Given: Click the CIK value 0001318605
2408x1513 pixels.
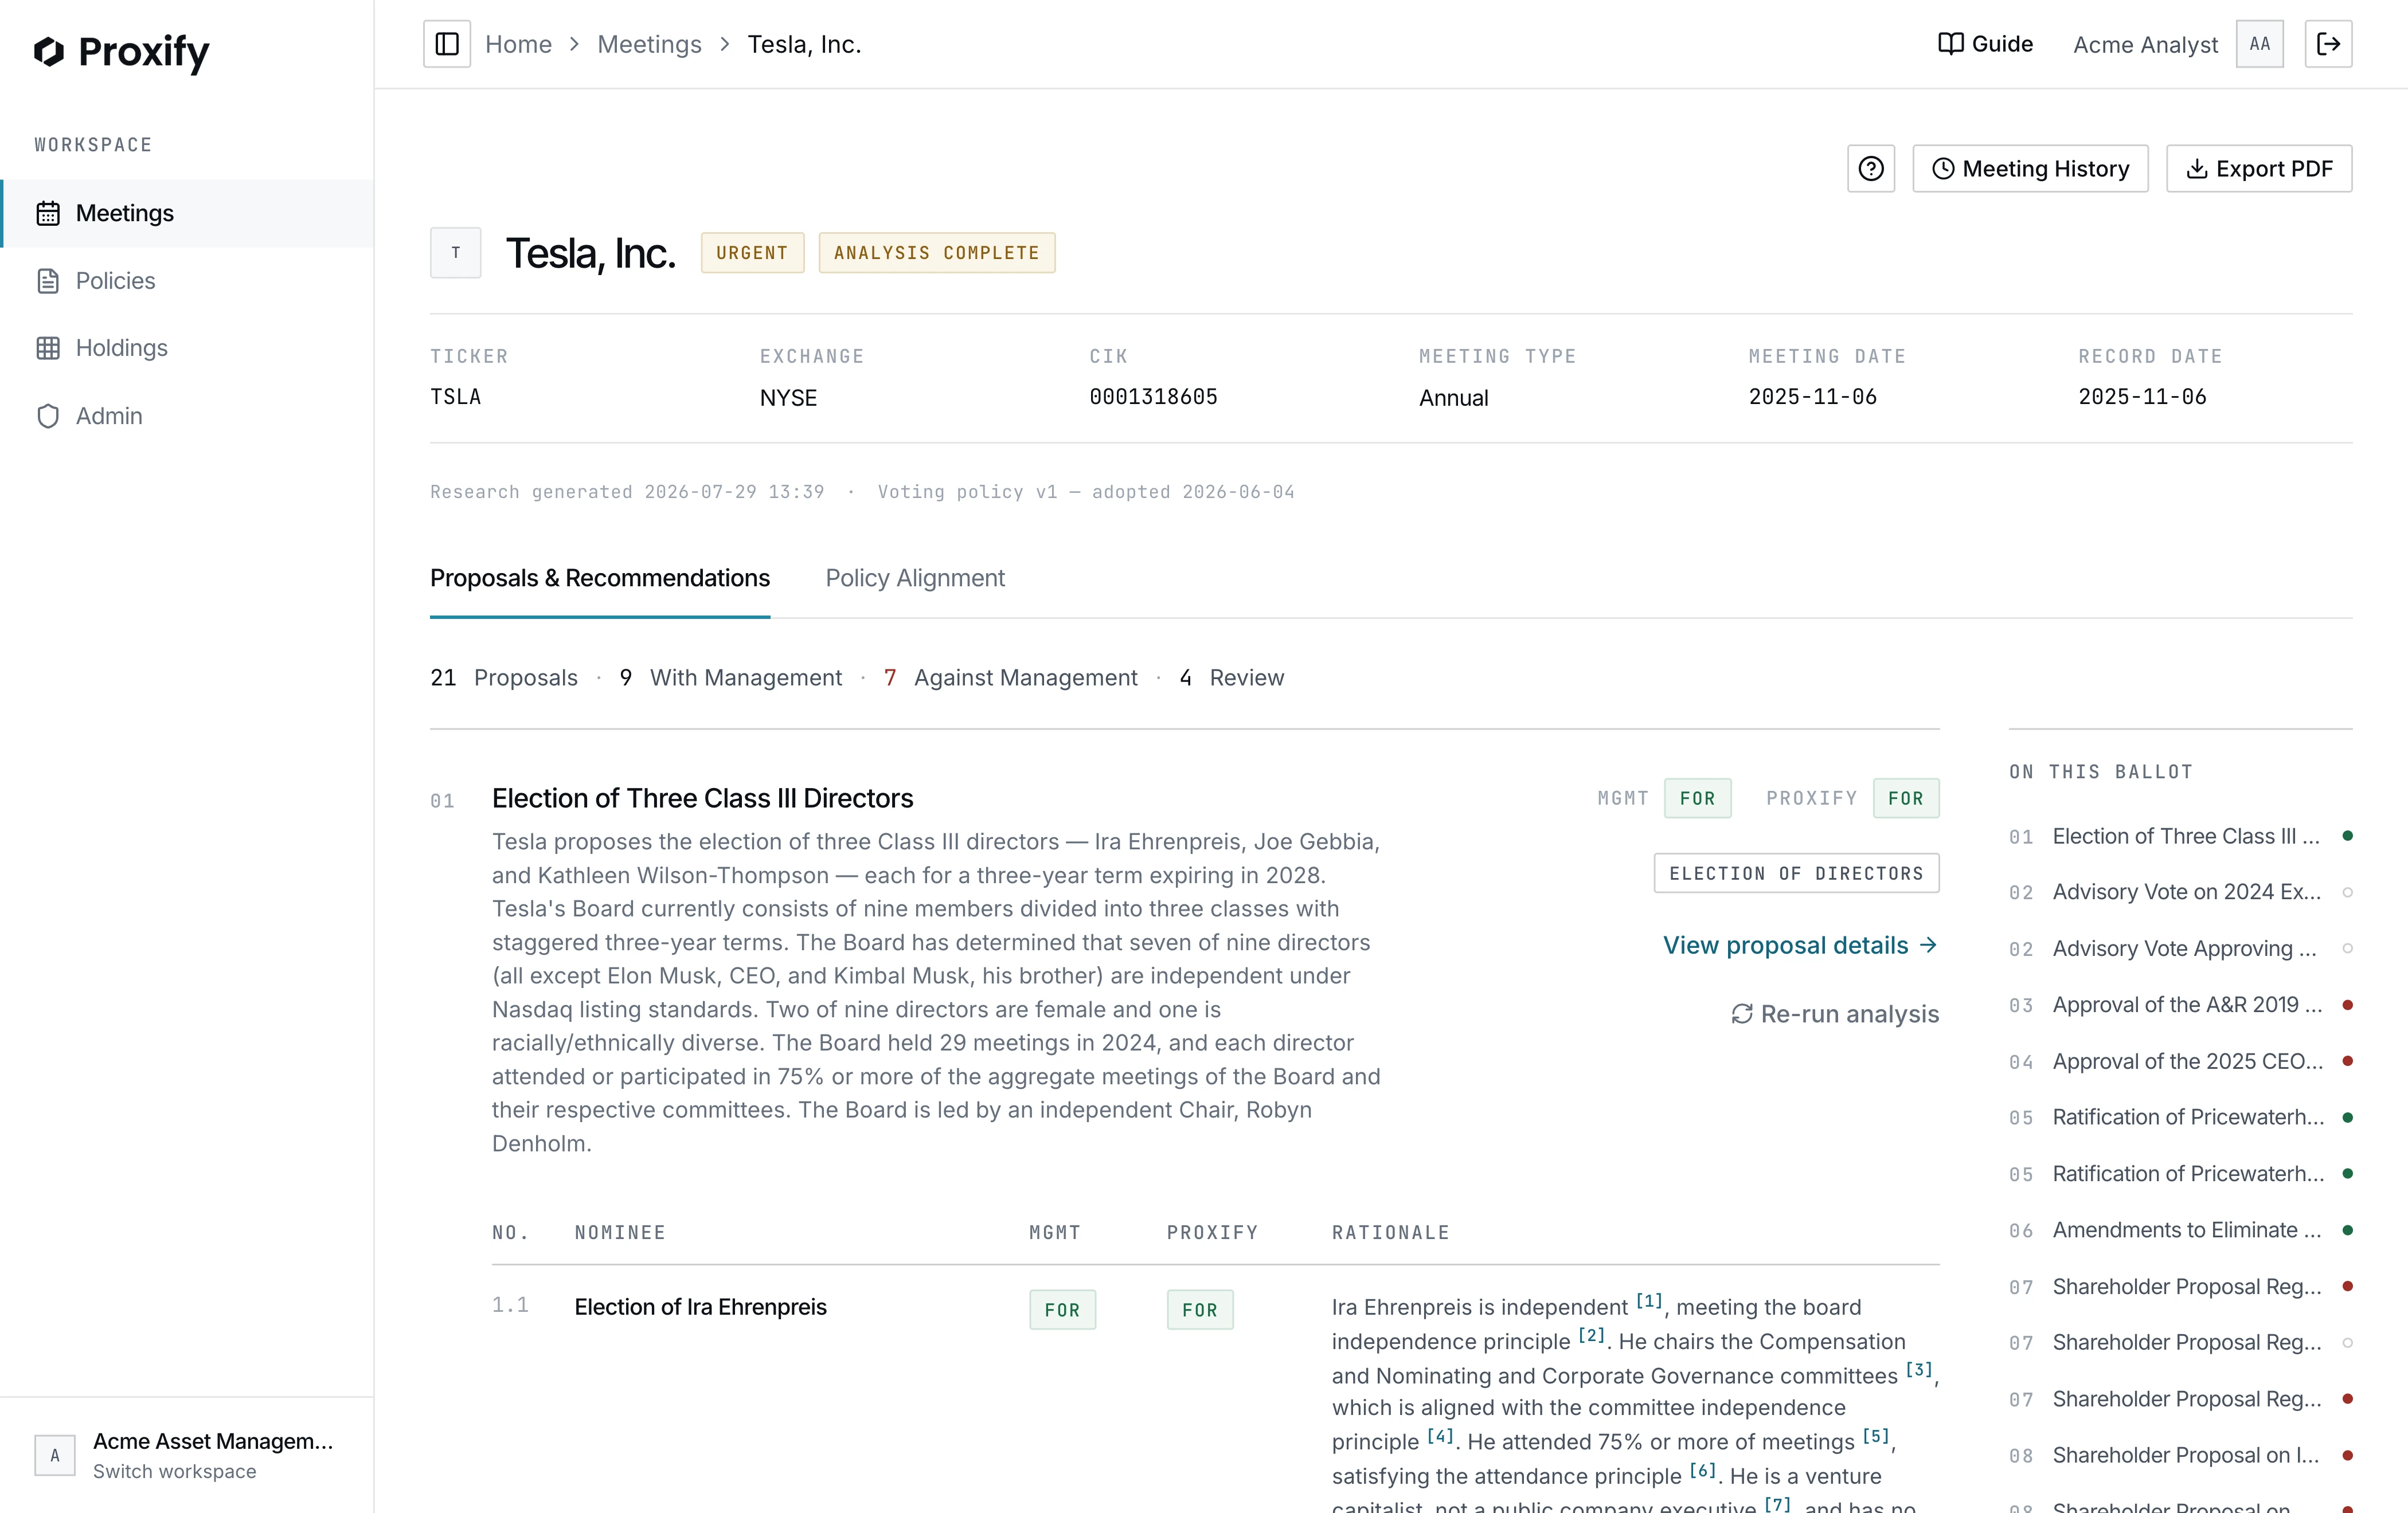Looking at the screenshot, I should pyautogui.click(x=1153, y=397).
